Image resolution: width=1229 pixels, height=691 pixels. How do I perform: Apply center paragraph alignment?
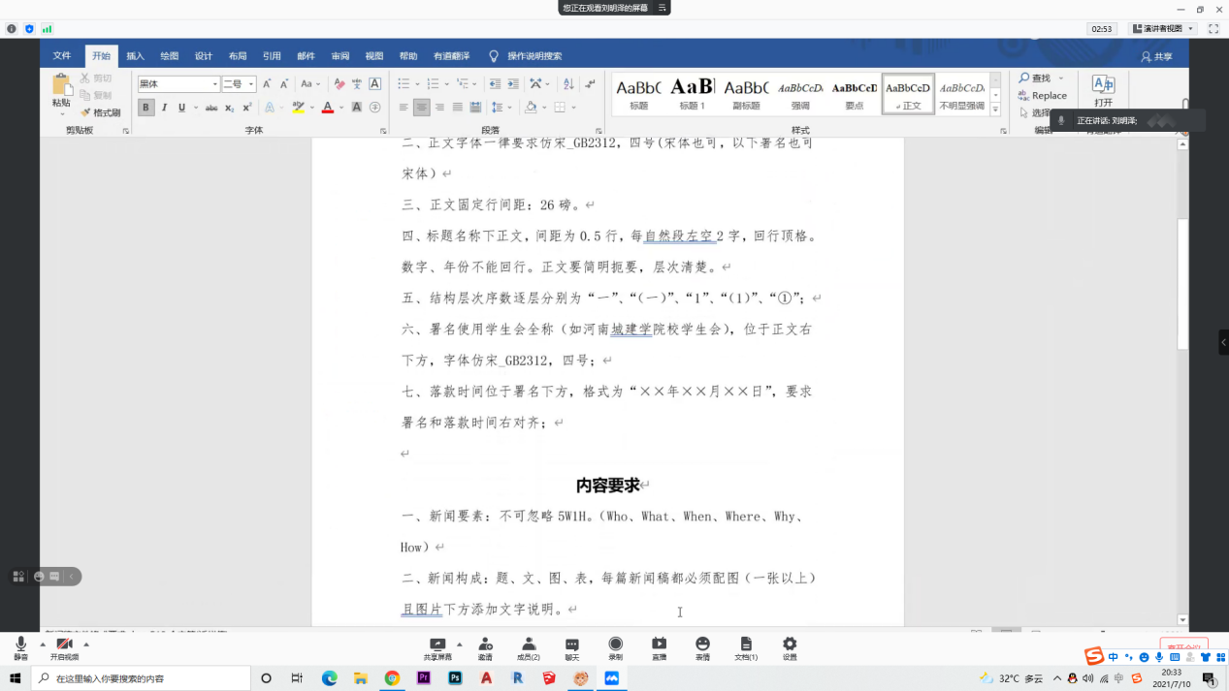point(421,108)
